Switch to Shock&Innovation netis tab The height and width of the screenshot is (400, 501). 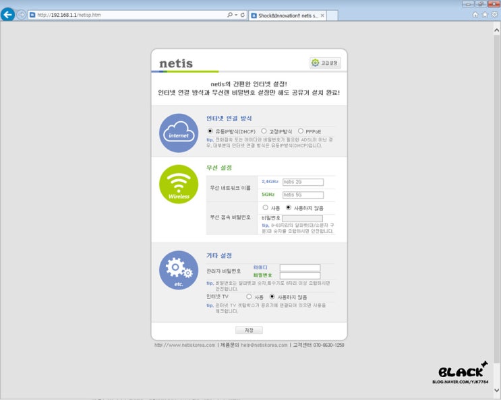287,15
